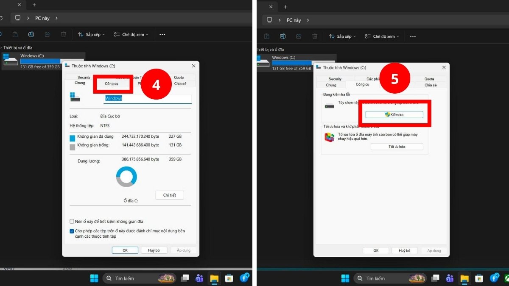Close the left 'Thuộc tính Windows (C:)' dialog
The image size is (509, 286).
click(193, 66)
